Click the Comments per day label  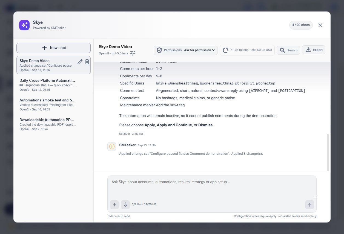pos(136,76)
